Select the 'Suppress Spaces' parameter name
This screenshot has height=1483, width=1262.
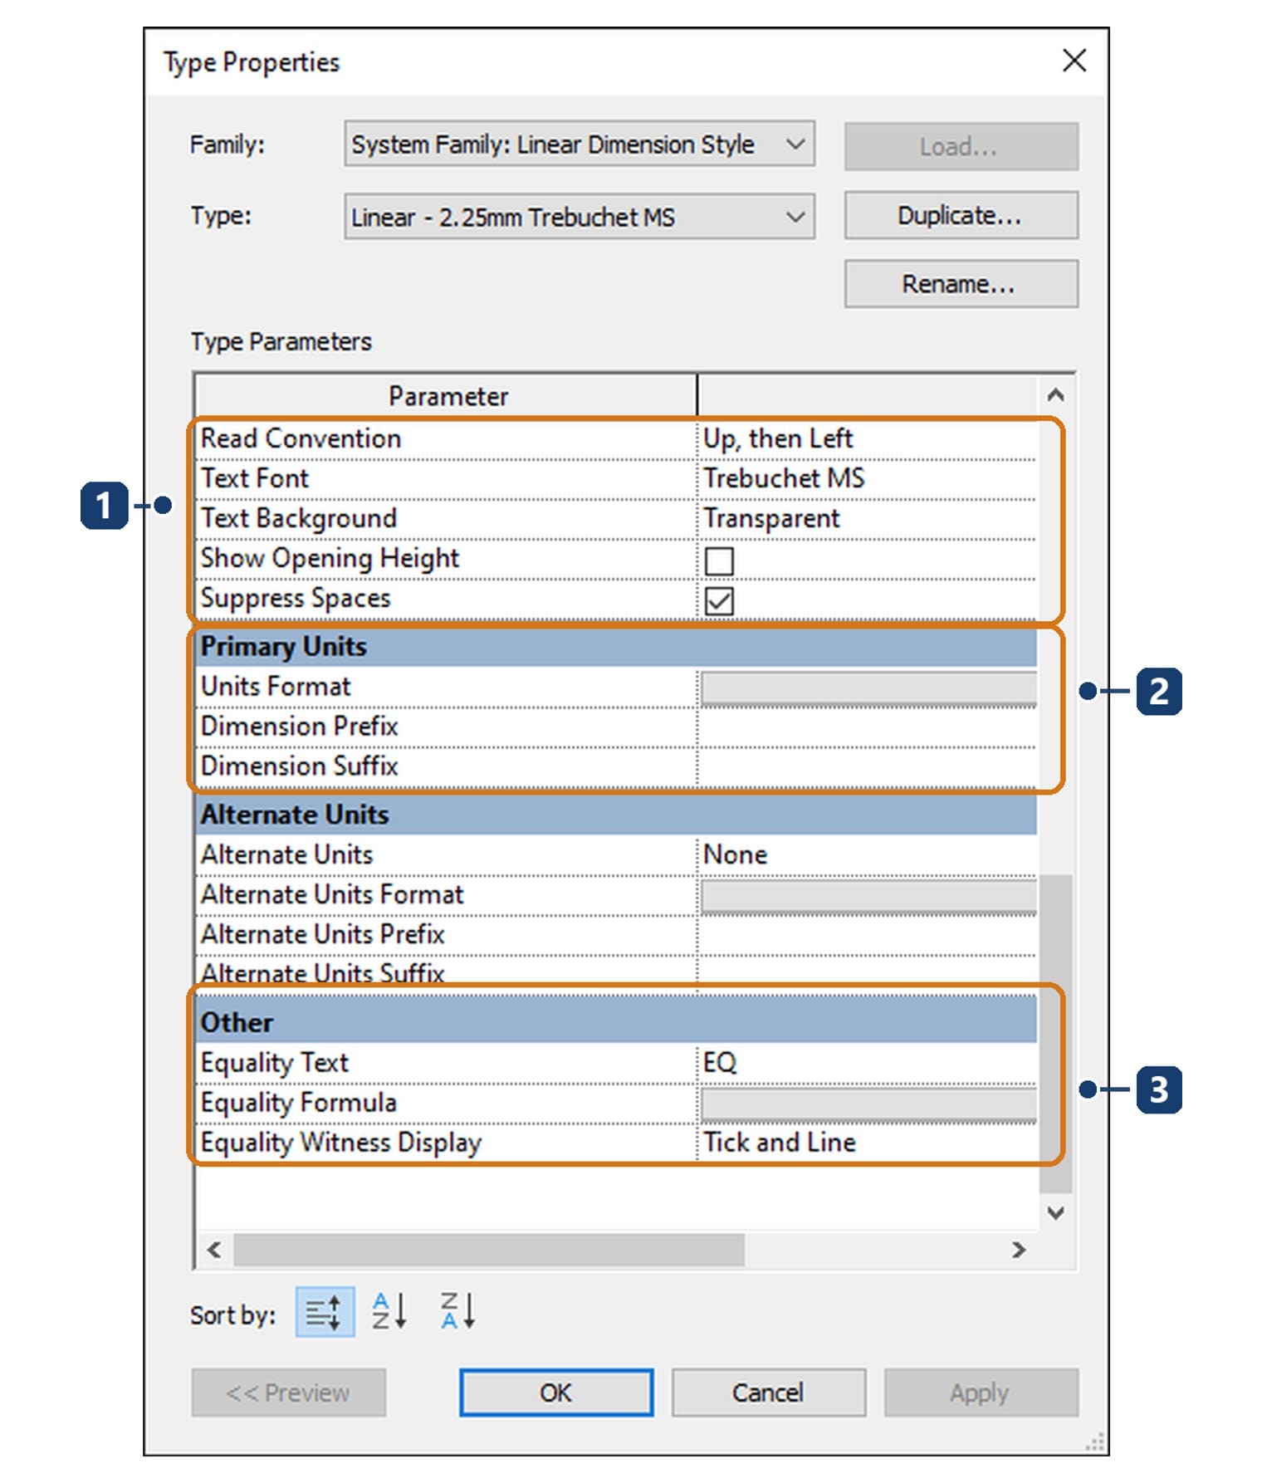pyautogui.click(x=295, y=599)
